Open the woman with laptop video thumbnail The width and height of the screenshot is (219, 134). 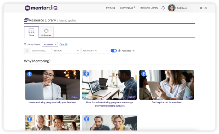[53, 85]
